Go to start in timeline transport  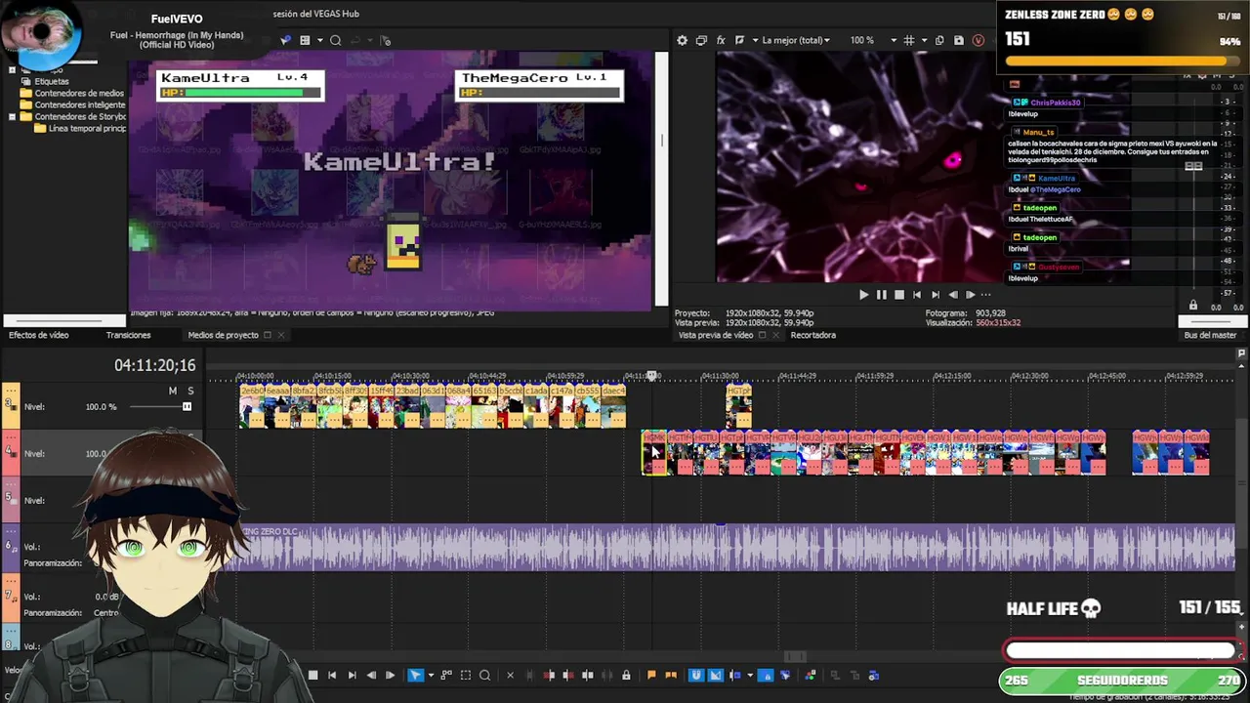coord(332,675)
